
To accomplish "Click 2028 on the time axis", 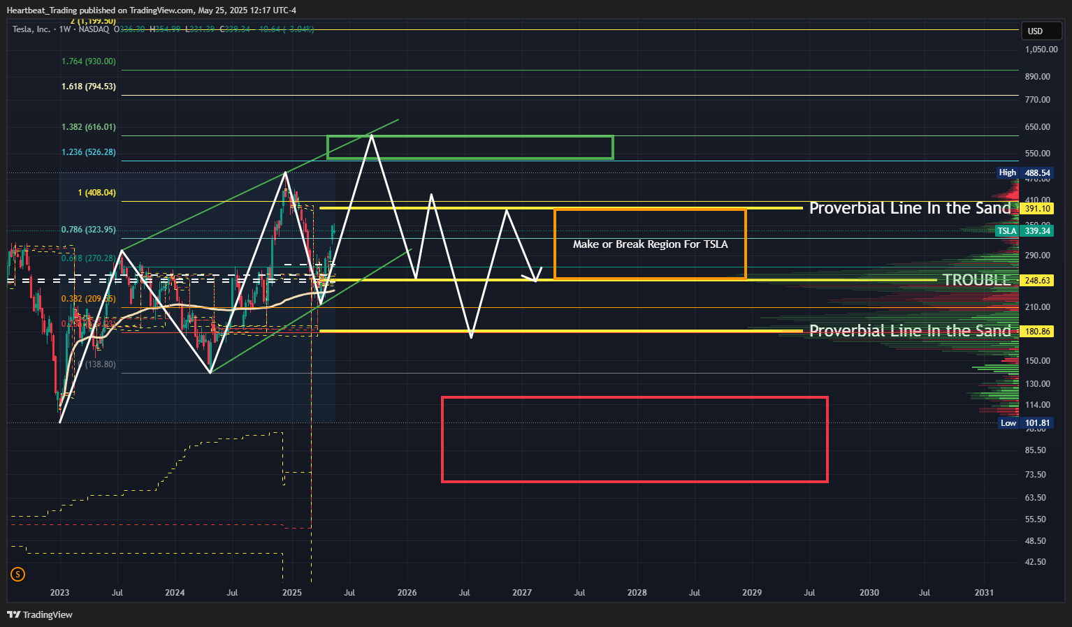I will click(637, 593).
